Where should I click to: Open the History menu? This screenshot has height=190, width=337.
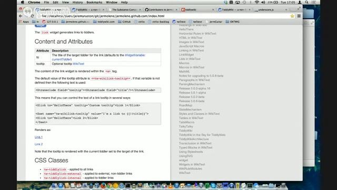pos(77,2)
